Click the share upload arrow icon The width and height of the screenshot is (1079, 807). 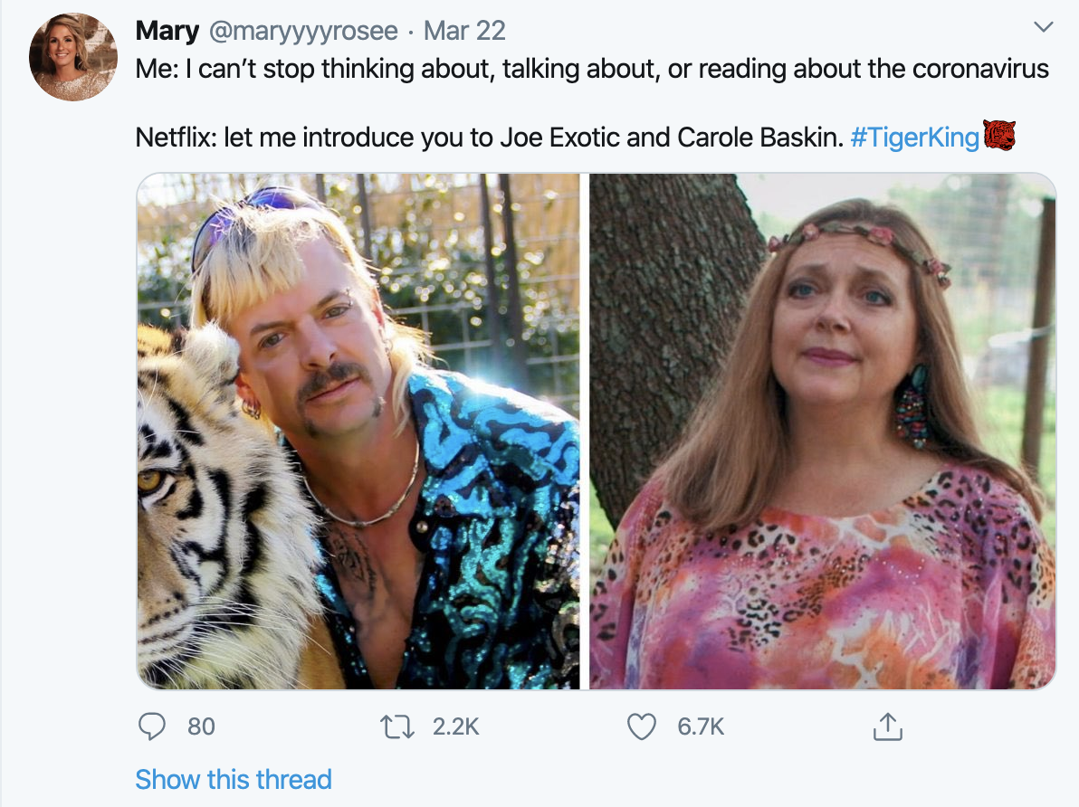[888, 726]
